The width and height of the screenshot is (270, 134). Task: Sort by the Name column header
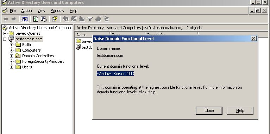pyautogui.click(x=93, y=35)
